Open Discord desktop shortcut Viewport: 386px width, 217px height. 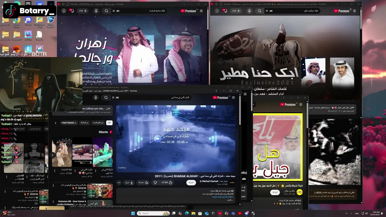(28, 21)
